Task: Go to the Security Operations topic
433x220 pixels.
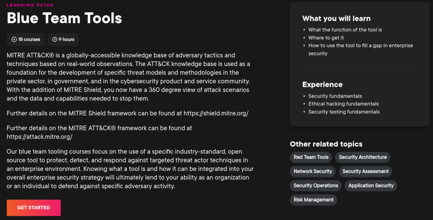Action: 316,186
